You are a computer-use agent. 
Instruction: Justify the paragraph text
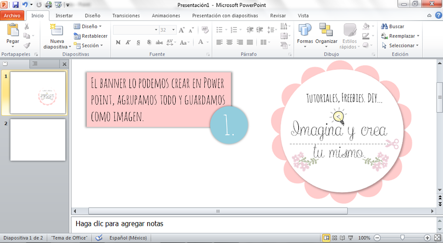tap(250, 42)
